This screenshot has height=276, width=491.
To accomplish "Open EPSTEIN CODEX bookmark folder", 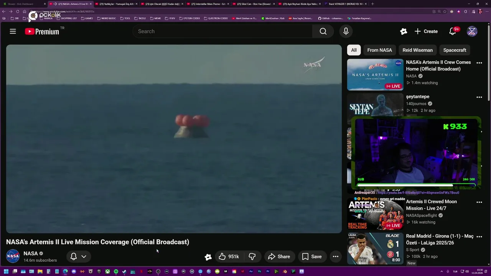I will [x=189, y=18].
